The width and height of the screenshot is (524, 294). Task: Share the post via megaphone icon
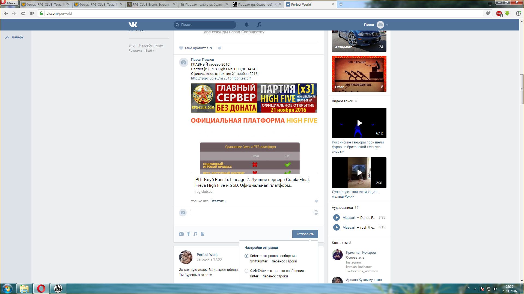coord(220,48)
